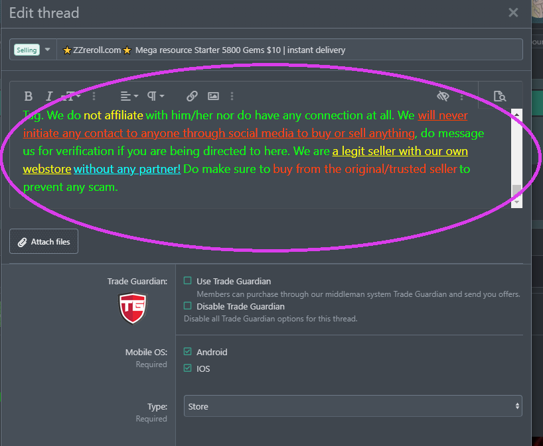Image resolution: width=543 pixels, height=446 pixels.
Task: Toggle italic formatting in editor toolbar
Action: pos(49,96)
